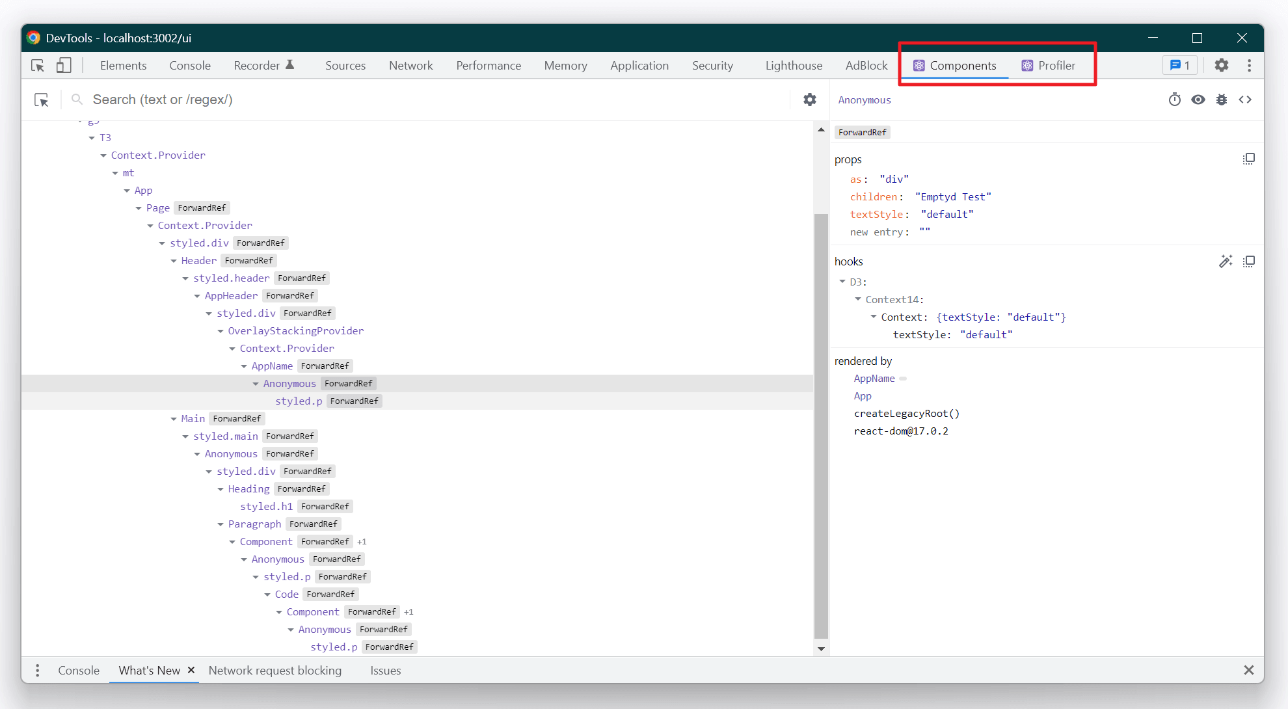Collapse the Paragraph node arrow
This screenshot has width=1288, height=709.
221,524
